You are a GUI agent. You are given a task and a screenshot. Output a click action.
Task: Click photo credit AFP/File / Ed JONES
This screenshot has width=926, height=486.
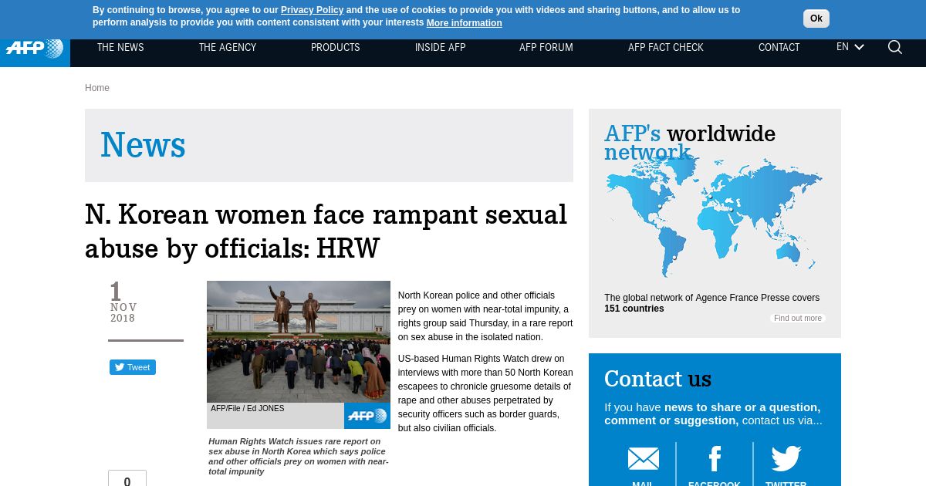pyautogui.click(x=248, y=409)
